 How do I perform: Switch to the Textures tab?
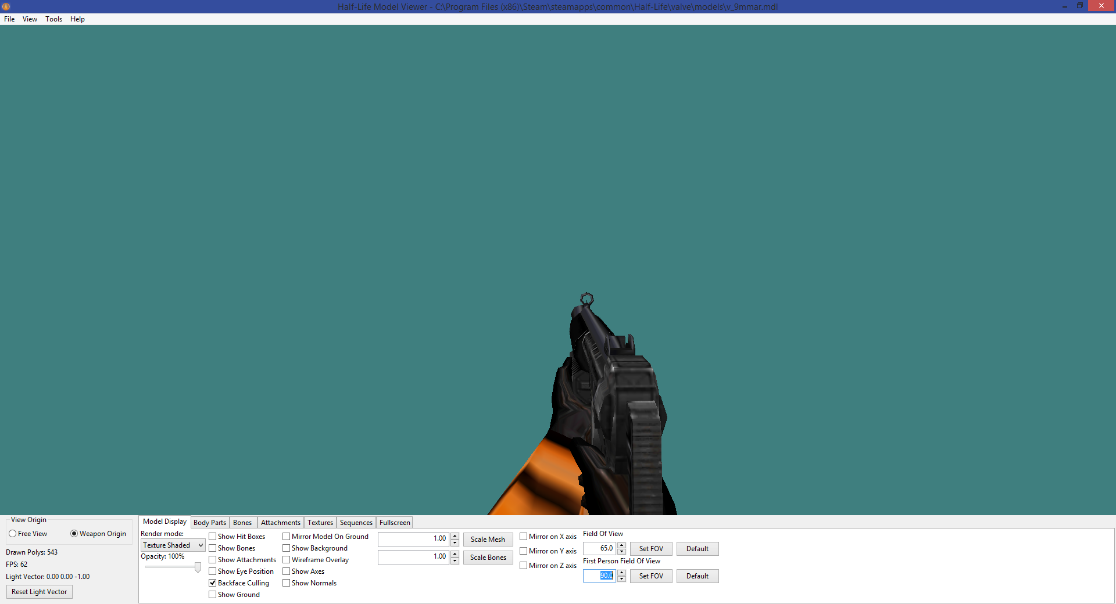320,523
